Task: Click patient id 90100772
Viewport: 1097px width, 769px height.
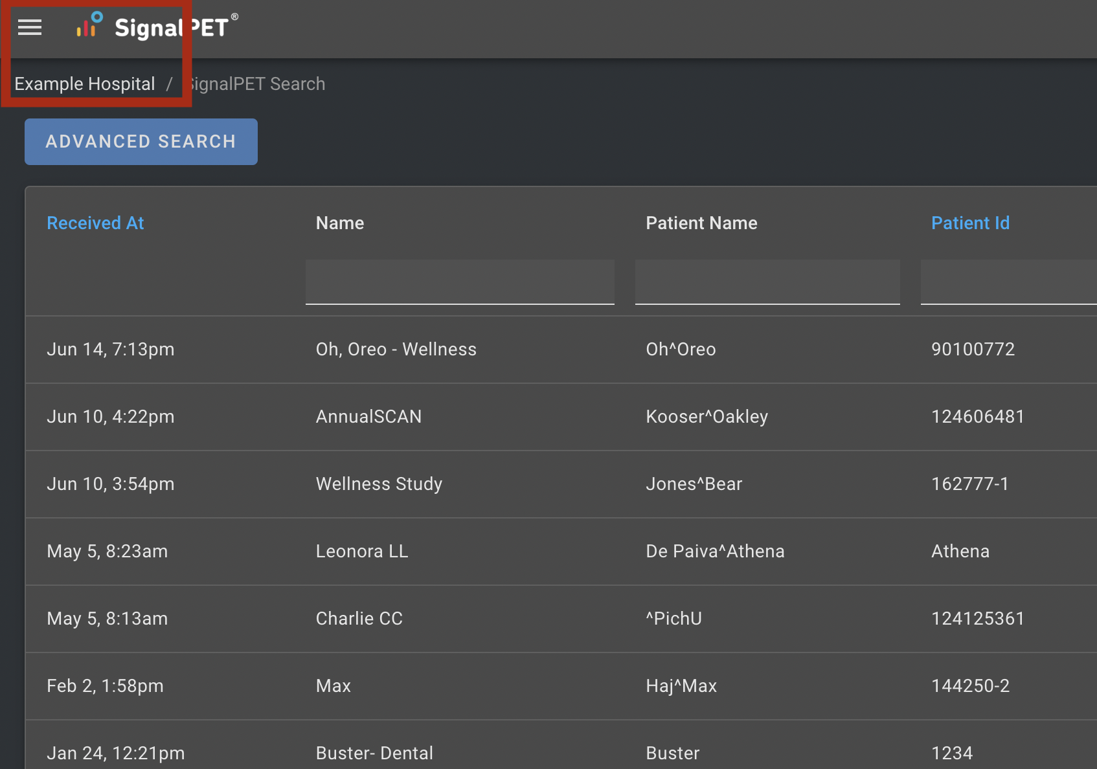Action: pyautogui.click(x=973, y=350)
